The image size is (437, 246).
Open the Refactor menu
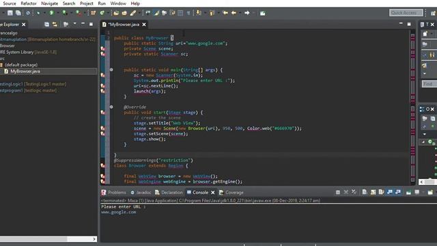(x=29, y=3)
